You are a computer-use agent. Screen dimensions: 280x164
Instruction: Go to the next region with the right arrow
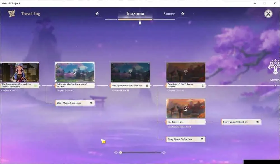click(x=183, y=14)
